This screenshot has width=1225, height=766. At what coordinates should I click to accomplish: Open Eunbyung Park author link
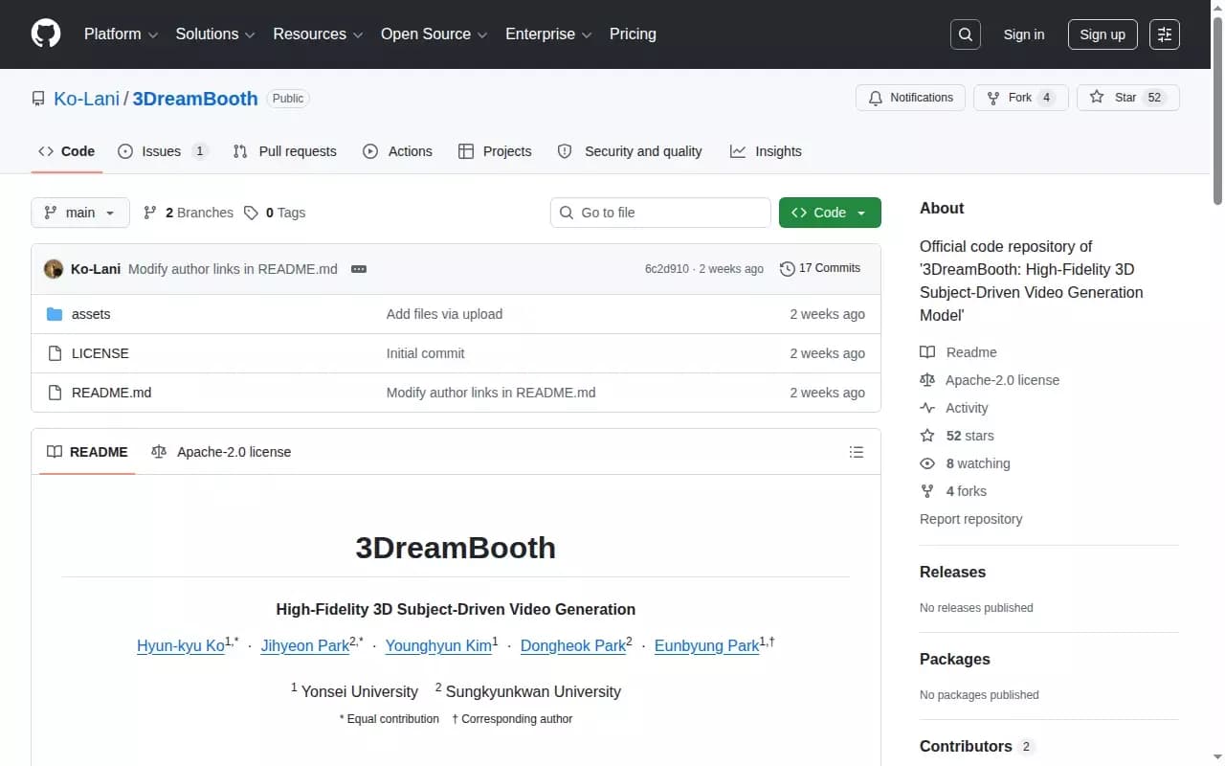click(x=706, y=646)
